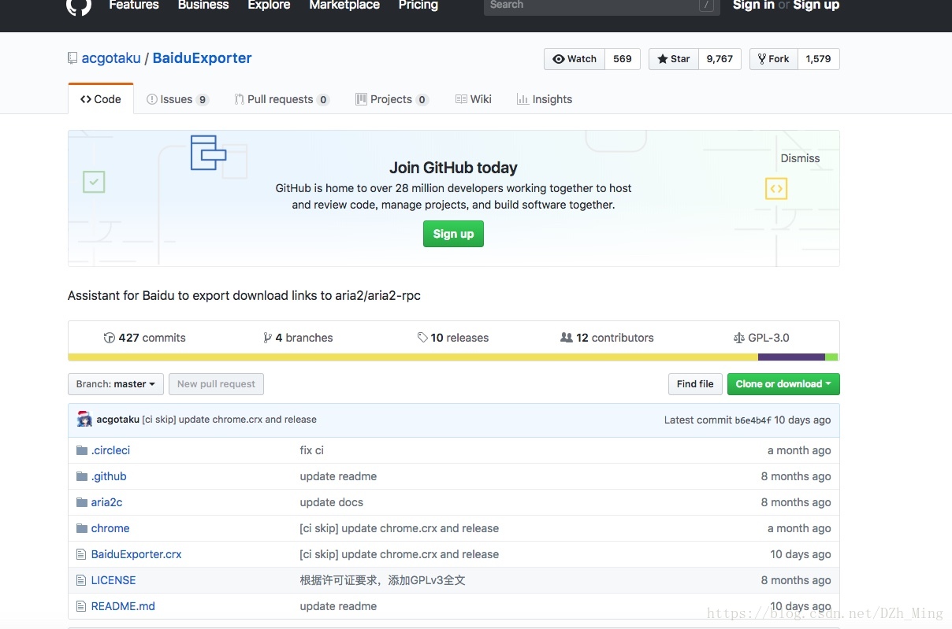This screenshot has height=629, width=952.
Task: Open the 9,767 stargazers count
Action: coord(720,59)
